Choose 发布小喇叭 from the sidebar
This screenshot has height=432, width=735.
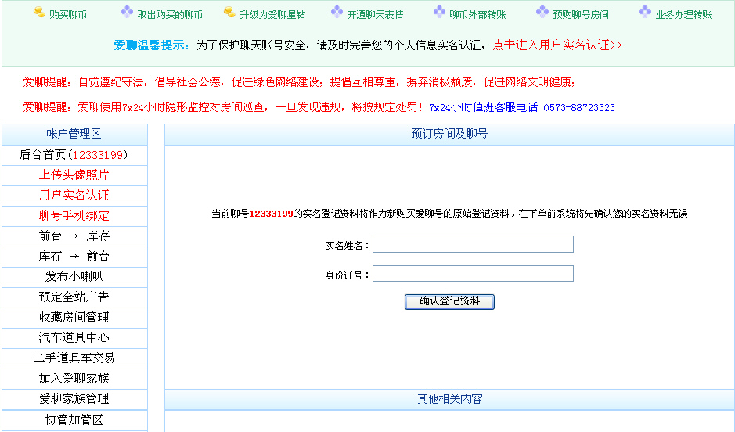pyautogui.click(x=74, y=277)
